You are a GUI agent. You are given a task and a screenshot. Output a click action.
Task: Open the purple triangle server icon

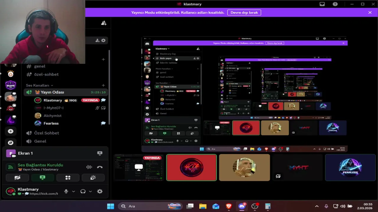click(11, 120)
